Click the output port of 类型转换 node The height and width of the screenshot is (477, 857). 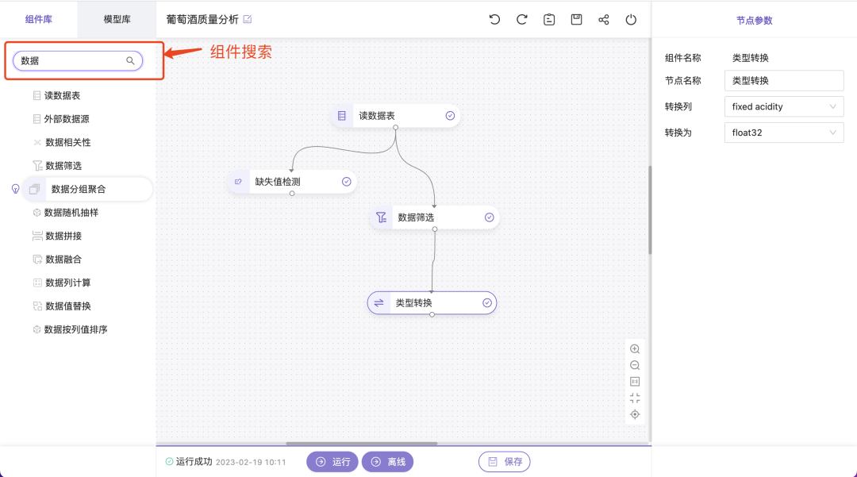tap(432, 315)
